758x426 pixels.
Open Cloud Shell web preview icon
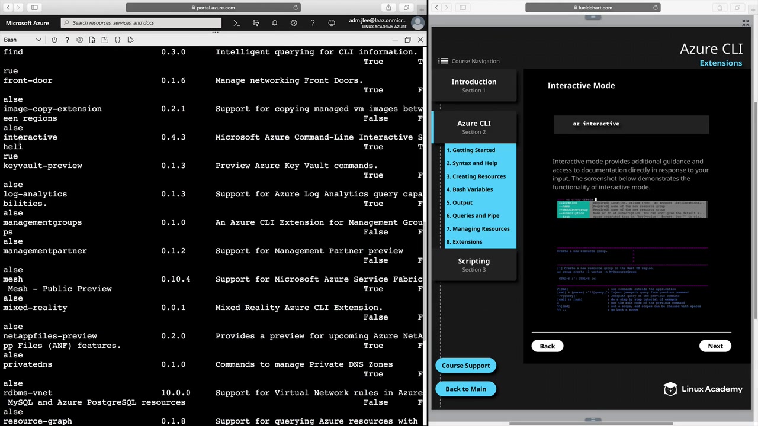[x=130, y=40]
